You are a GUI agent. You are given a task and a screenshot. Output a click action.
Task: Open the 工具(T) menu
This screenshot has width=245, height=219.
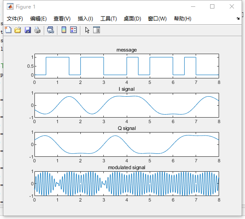pos(108,19)
